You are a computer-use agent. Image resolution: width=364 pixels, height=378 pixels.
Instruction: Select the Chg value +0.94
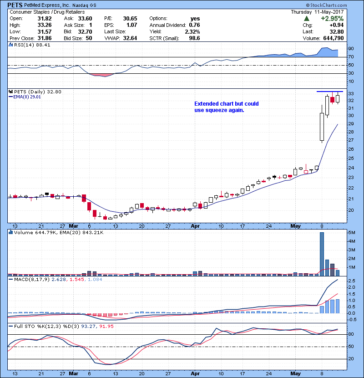point(337,25)
